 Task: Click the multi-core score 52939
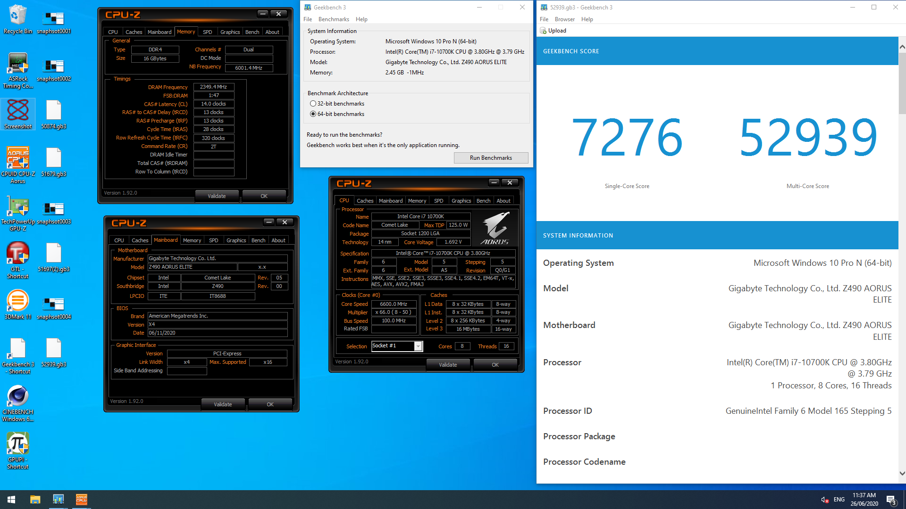pyautogui.click(x=808, y=138)
